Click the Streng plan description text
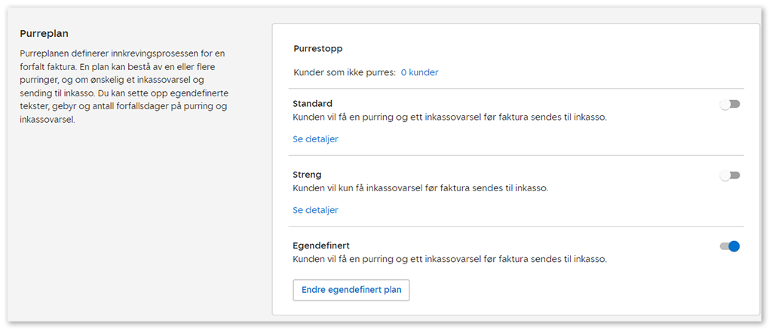Image resolution: width=769 pixels, height=329 pixels. (x=420, y=188)
